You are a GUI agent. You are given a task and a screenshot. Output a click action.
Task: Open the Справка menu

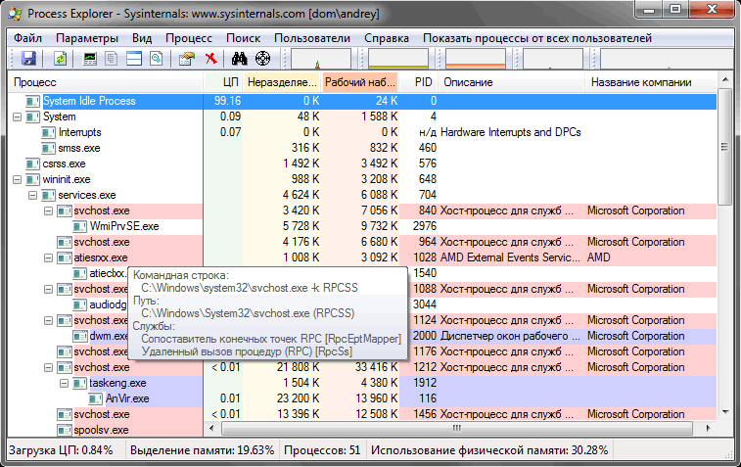point(387,38)
